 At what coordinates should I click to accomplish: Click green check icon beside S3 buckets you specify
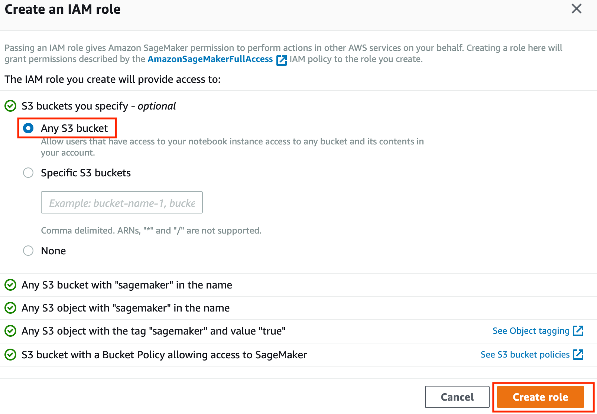pyautogui.click(x=10, y=106)
